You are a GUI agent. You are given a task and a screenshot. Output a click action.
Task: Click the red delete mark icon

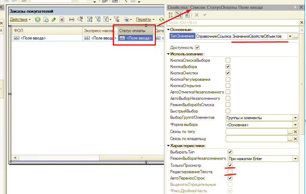coord(62,20)
